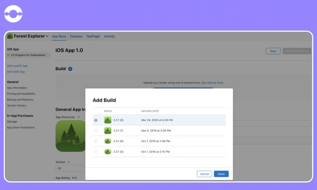
Task: Click the yellow status dot beside 1.0 Prepare
Action: pos(8,55)
